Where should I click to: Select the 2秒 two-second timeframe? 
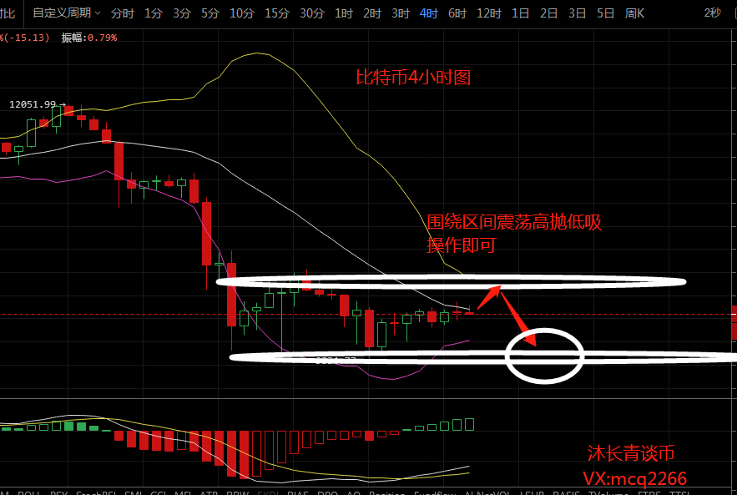713,13
